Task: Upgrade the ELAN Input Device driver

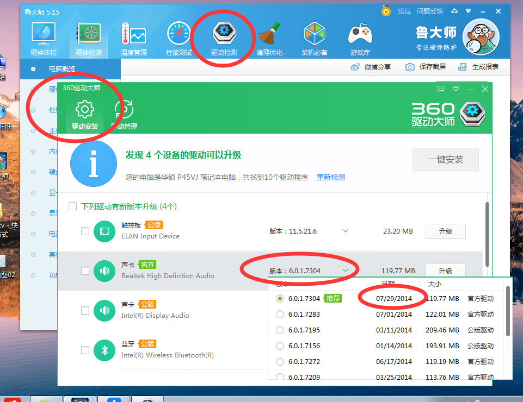Action: point(446,231)
